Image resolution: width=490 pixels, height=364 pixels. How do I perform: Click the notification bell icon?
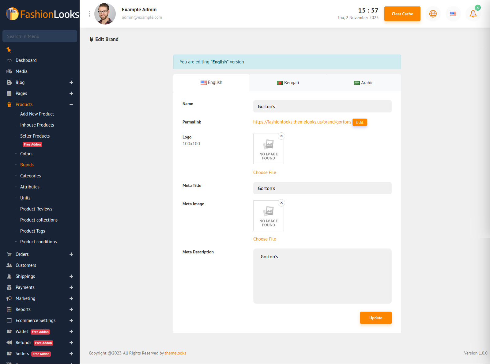(x=473, y=14)
